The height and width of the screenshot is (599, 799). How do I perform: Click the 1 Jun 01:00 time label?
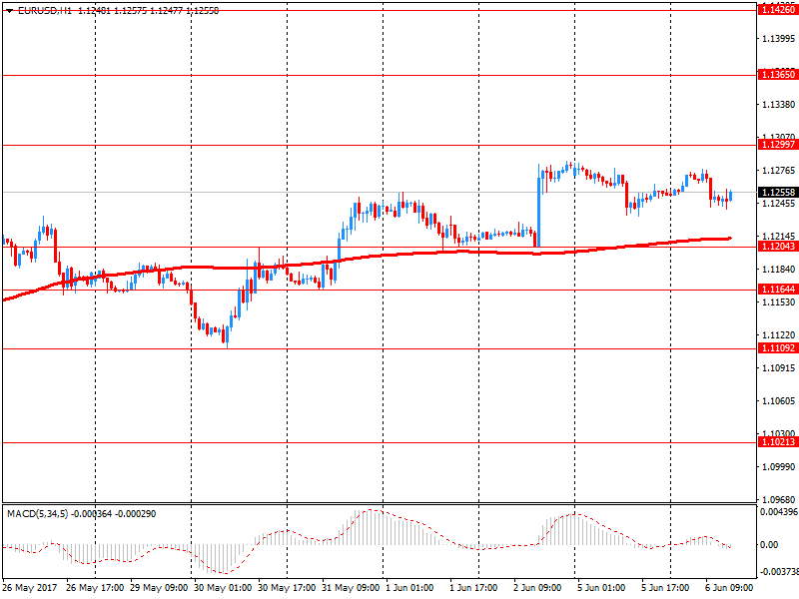tap(409, 588)
